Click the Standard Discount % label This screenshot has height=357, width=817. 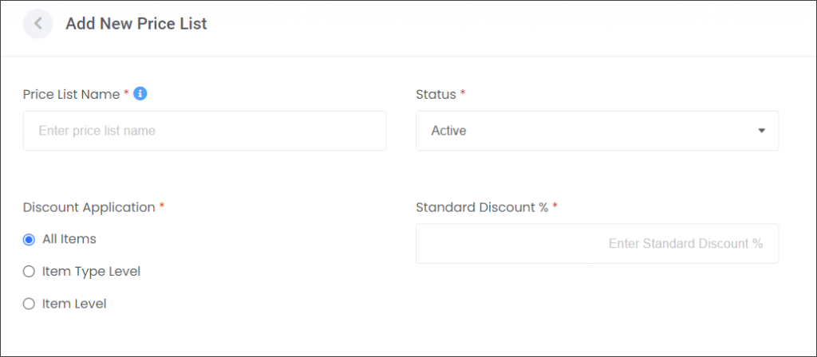(x=482, y=208)
